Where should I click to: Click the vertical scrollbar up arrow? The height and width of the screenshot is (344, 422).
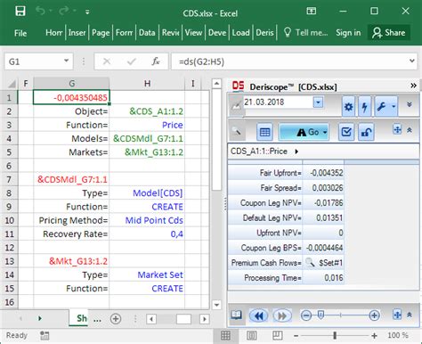pyautogui.click(x=216, y=84)
